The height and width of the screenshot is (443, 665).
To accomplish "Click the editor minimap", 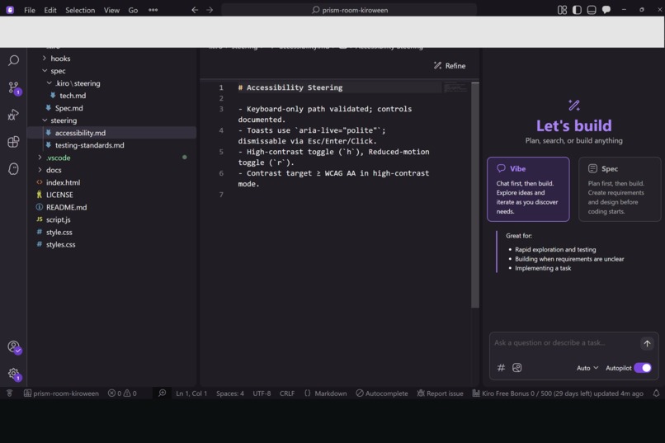I will click(x=455, y=87).
